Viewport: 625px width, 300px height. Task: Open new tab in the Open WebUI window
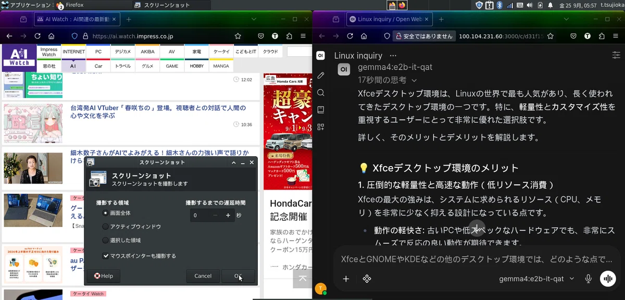(x=441, y=19)
